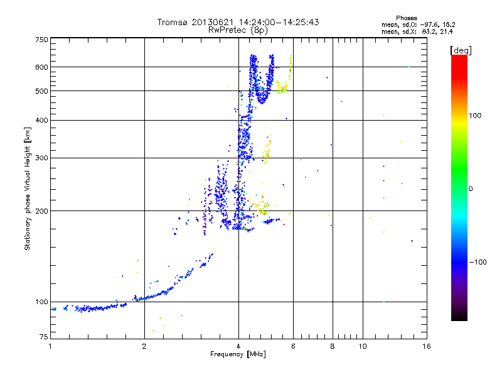502x377 pixels.
Task: Click the '300' y-axis tick label
Action: coord(41,158)
